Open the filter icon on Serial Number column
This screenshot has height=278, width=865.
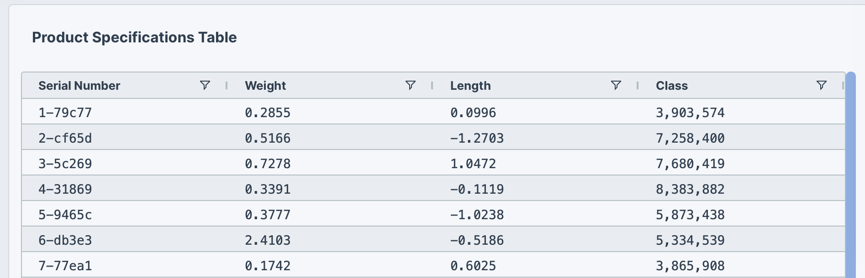(205, 85)
